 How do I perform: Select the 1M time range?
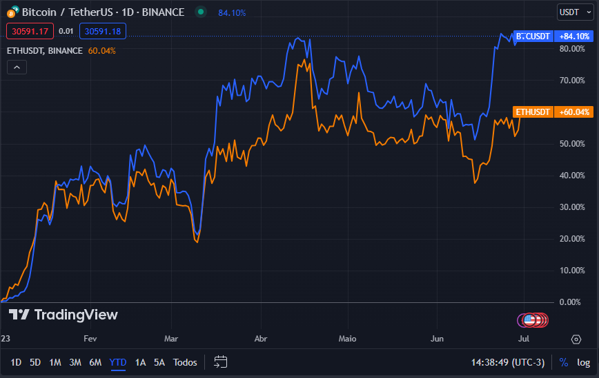(55, 362)
